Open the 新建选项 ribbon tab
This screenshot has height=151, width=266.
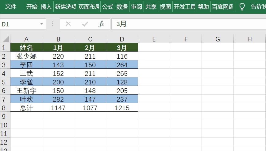(65, 7)
